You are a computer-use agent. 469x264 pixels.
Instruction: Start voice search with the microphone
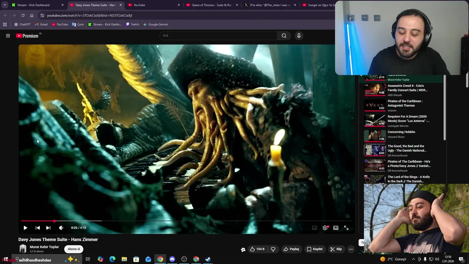[x=299, y=36]
